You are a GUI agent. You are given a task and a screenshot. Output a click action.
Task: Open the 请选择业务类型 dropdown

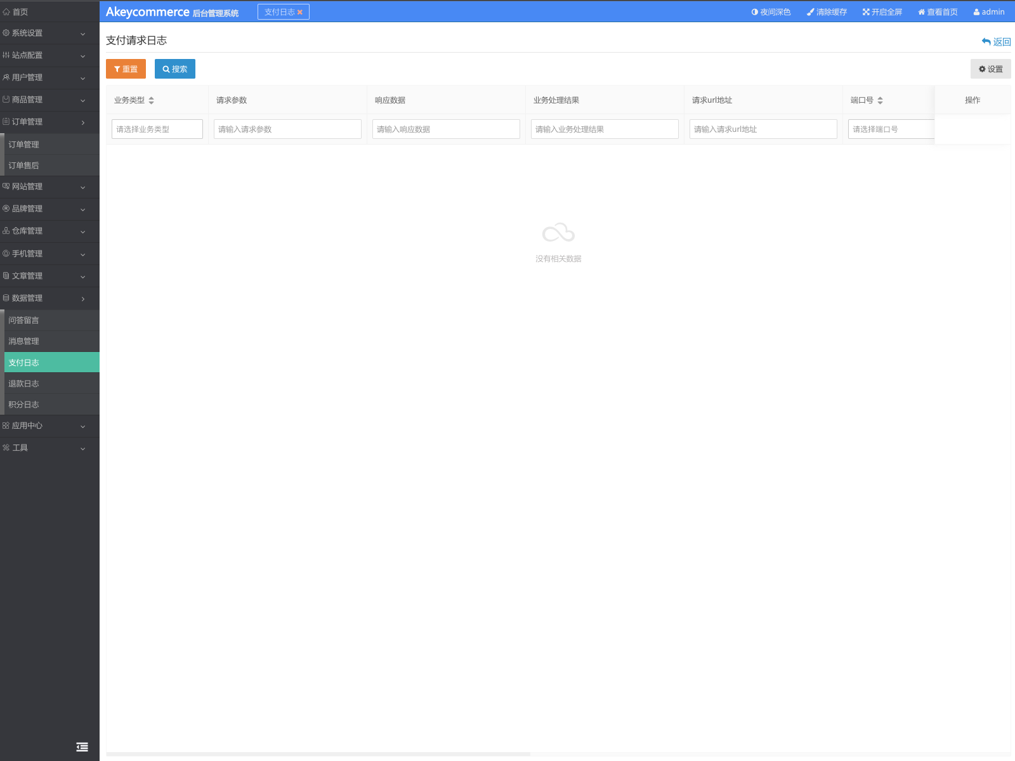[x=157, y=129]
